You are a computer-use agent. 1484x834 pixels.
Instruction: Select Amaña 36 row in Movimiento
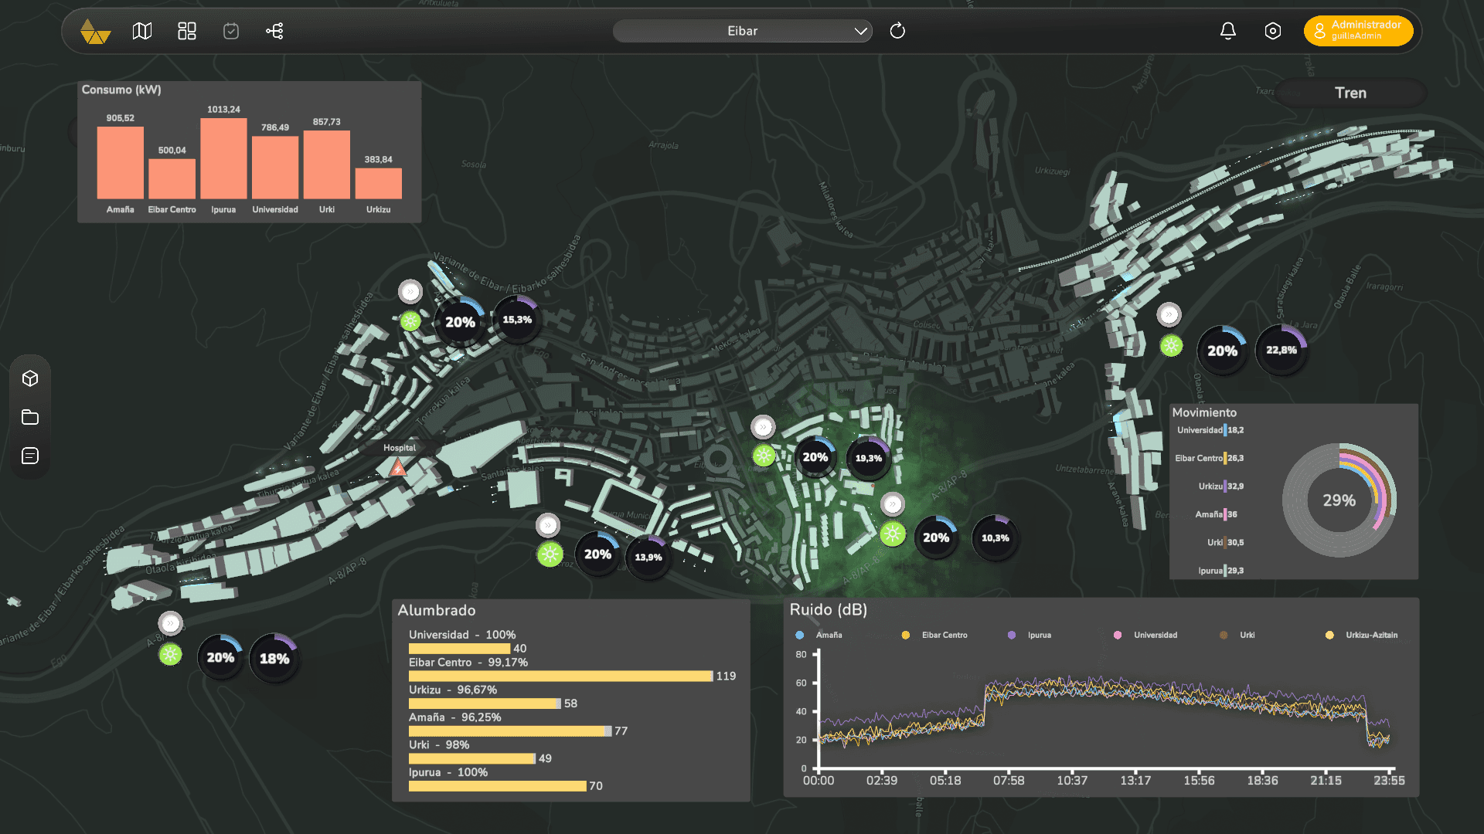point(1217,514)
